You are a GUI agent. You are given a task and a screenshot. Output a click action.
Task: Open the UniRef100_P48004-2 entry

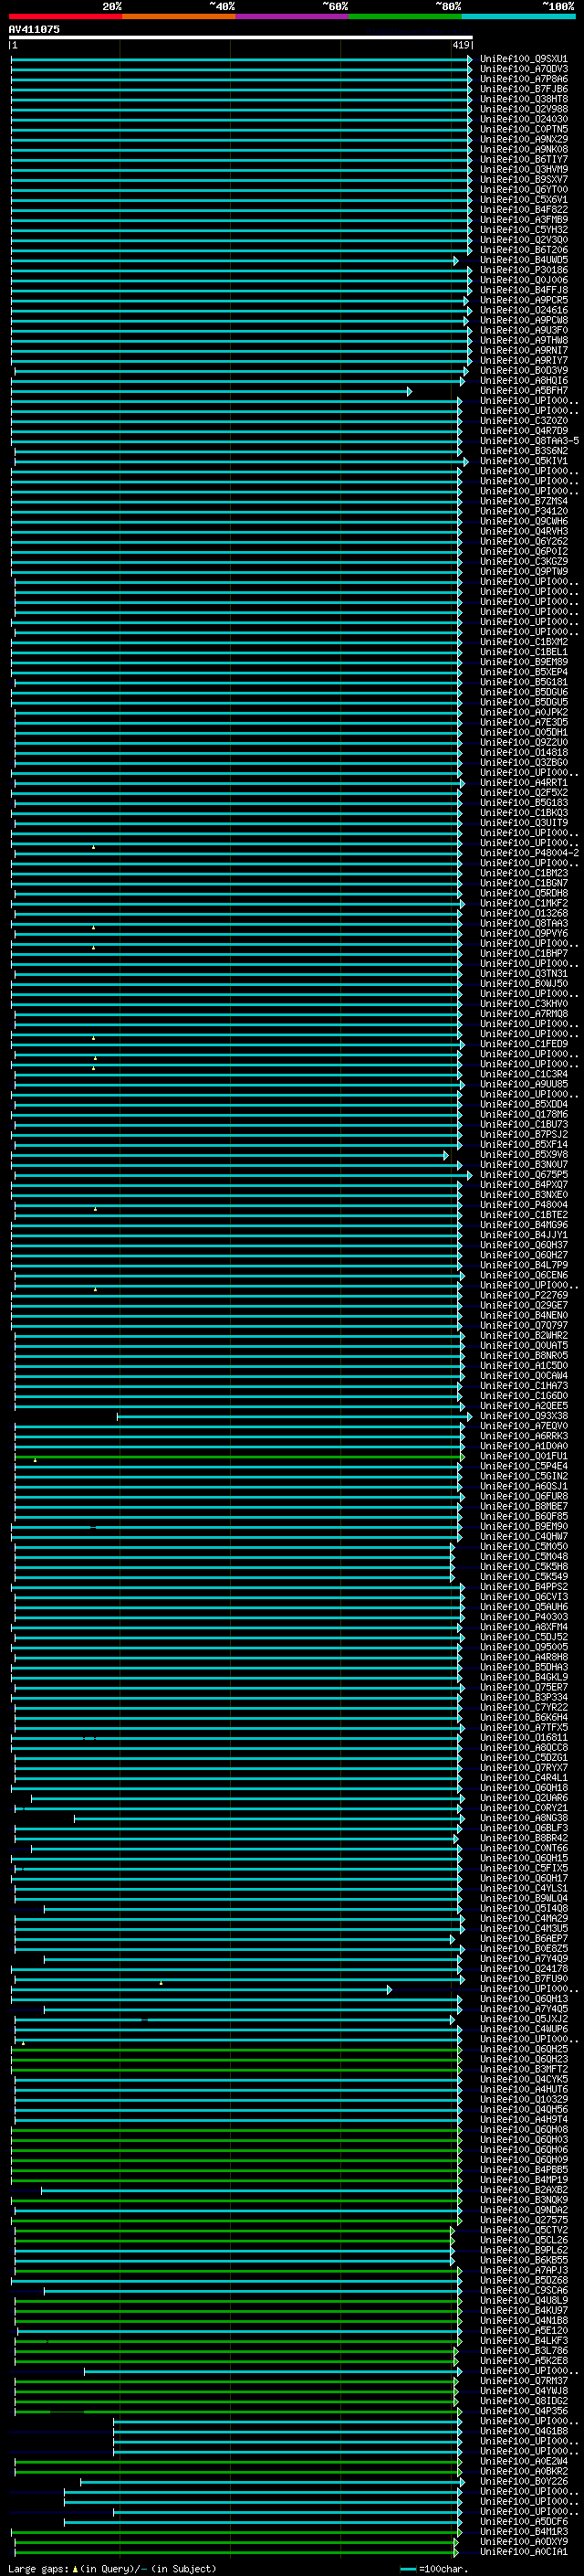pyautogui.click(x=529, y=853)
